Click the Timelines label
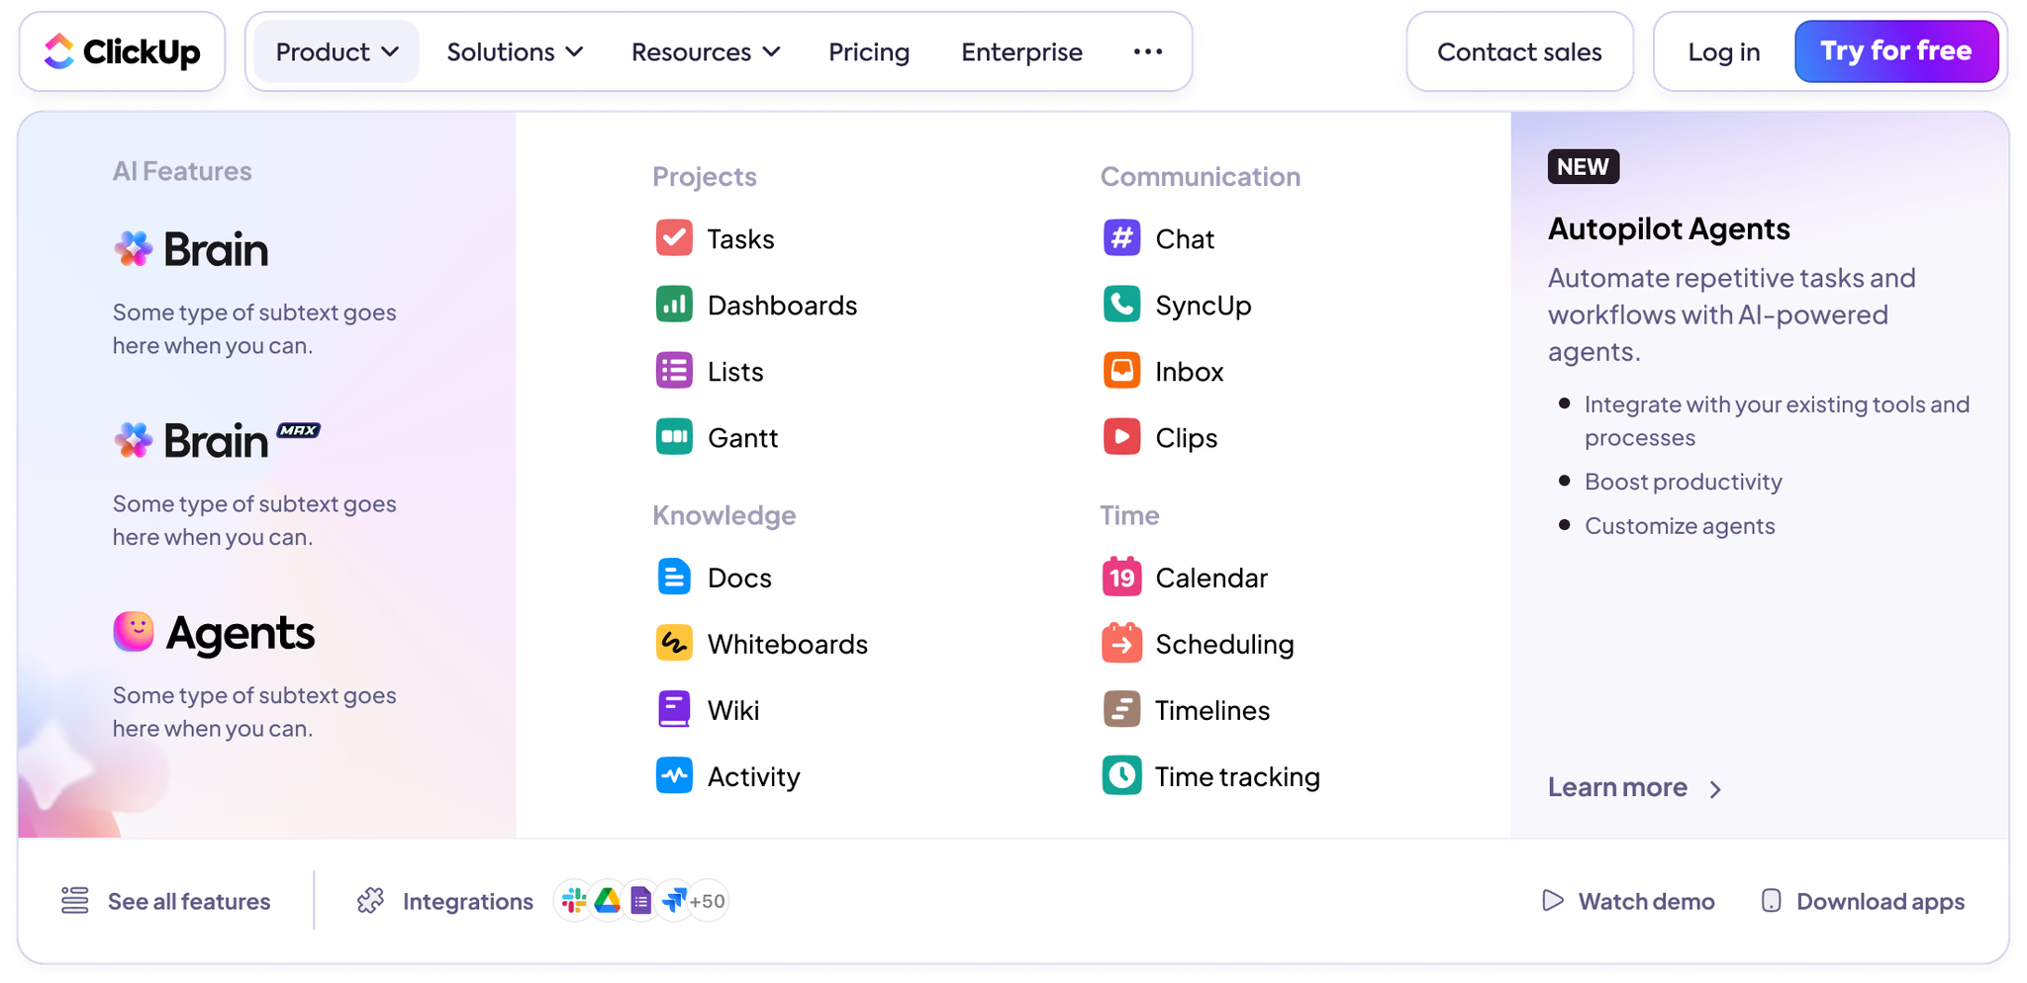 pos(1212,710)
